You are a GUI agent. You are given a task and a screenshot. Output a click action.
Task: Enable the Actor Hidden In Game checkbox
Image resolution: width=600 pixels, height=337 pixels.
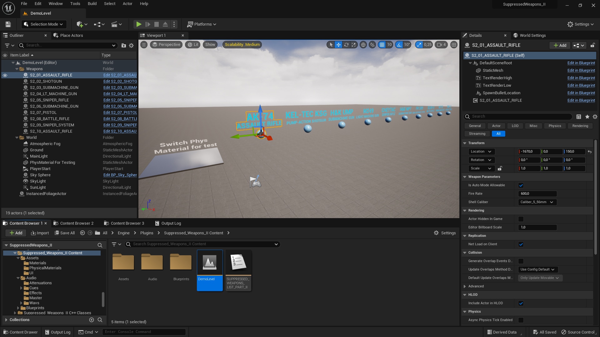click(x=521, y=219)
